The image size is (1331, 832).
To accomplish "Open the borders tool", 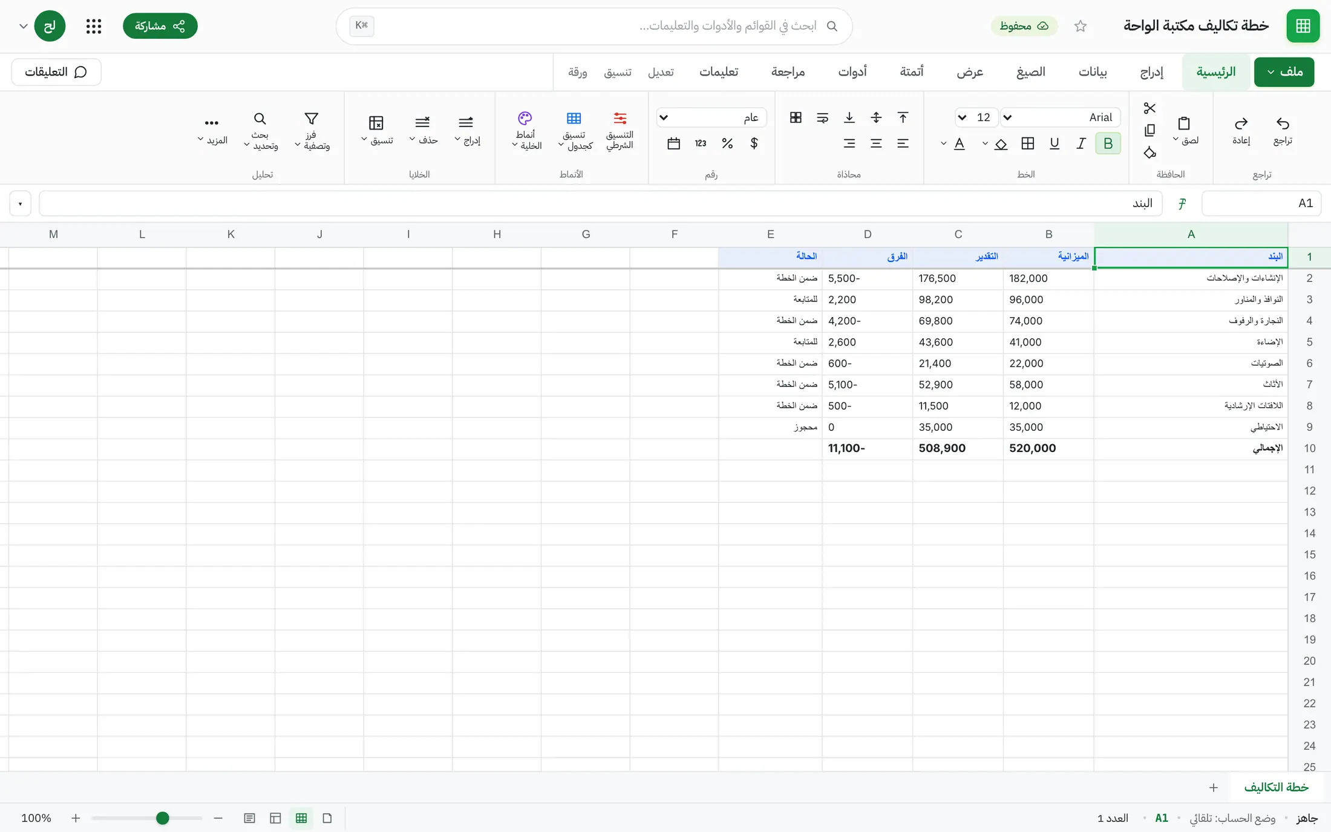I will (1027, 143).
